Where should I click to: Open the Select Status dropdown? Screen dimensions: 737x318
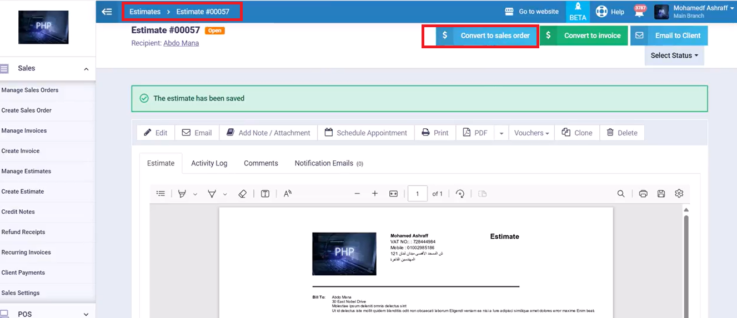click(x=674, y=55)
